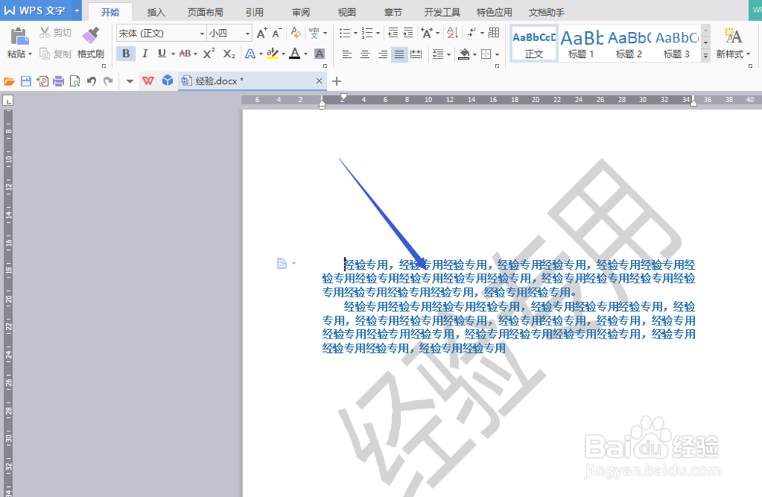Open 新样式 new style button
This screenshot has height=497, width=762.
(x=733, y=43)
